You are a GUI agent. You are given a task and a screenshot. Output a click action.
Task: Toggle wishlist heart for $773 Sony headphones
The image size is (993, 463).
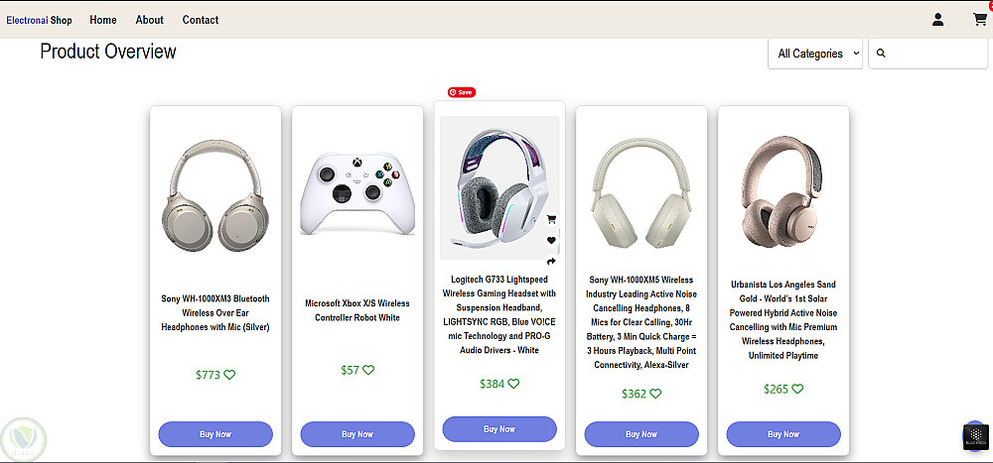(x=229, y=375)
